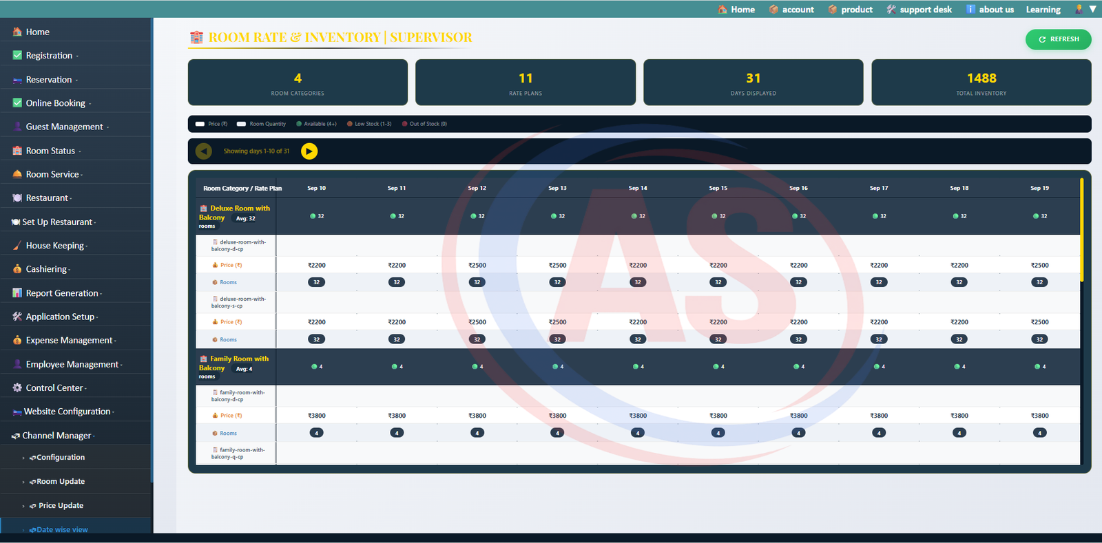Click the Room Service bell icon
The image size is (1102, 543).
pos(17,174)
